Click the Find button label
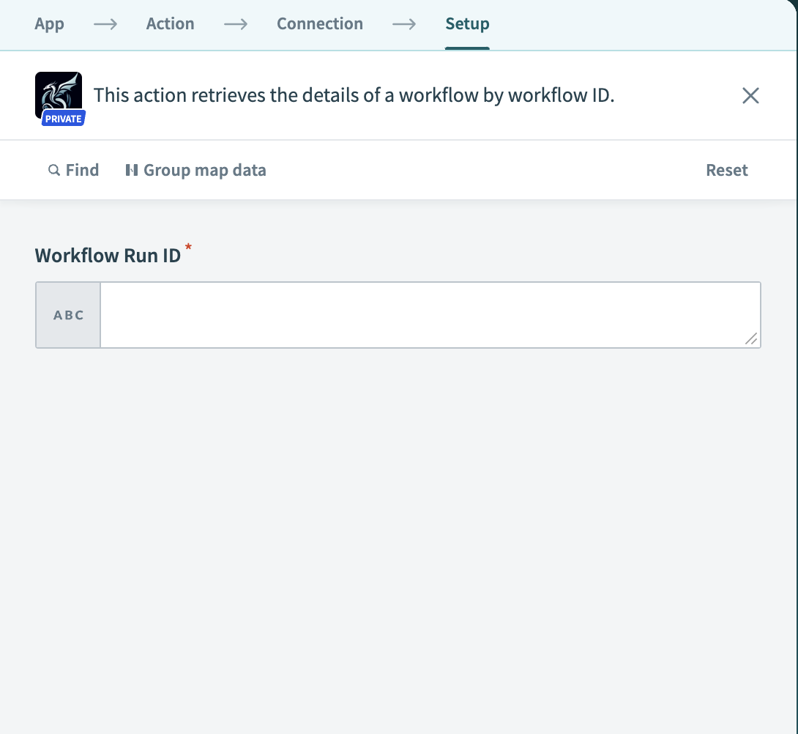This screenshot has width=798, height=734. coord(82,171)
